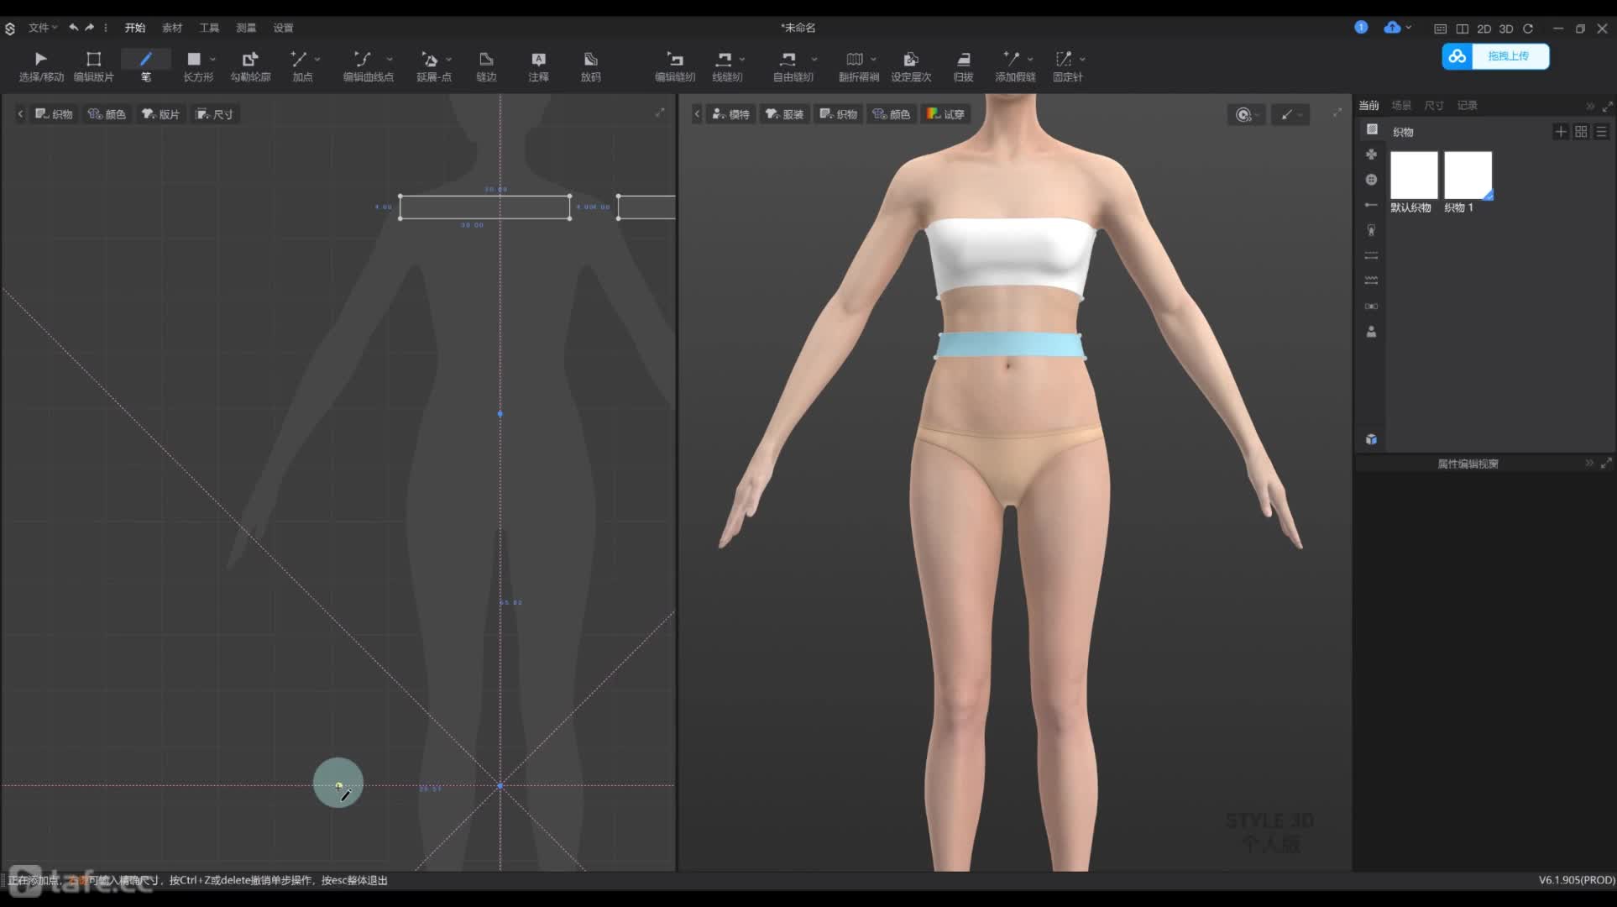Select the 勾勒轮廓 trace outline tool
Screen dimensions: 1617x907
250,66
